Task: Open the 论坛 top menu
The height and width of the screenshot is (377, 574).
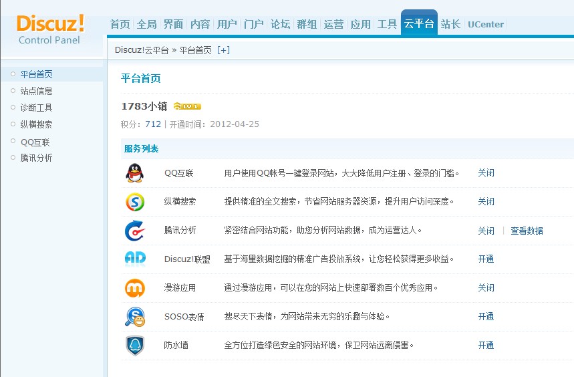Action: tap(281, 25)
